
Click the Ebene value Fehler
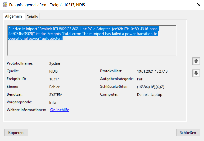coord(54,87)
